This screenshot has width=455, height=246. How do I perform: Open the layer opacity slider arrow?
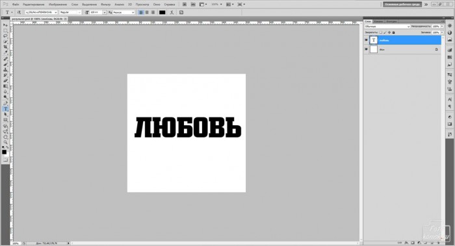point(442,27)
